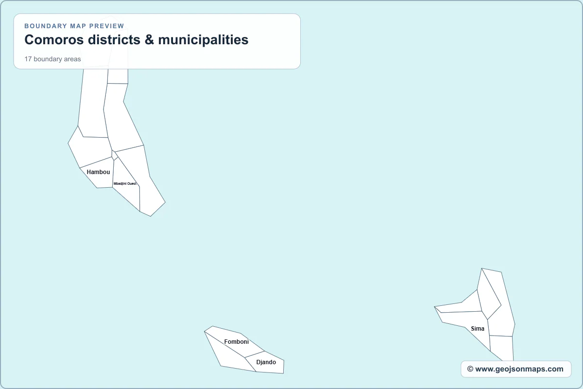Click the Boundary Map Preview heading
Screen dimensions: 583x389
coord(74,26)
